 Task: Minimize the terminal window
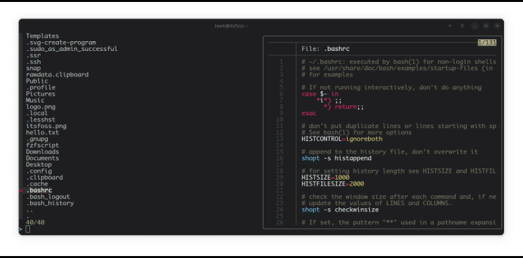475,25
